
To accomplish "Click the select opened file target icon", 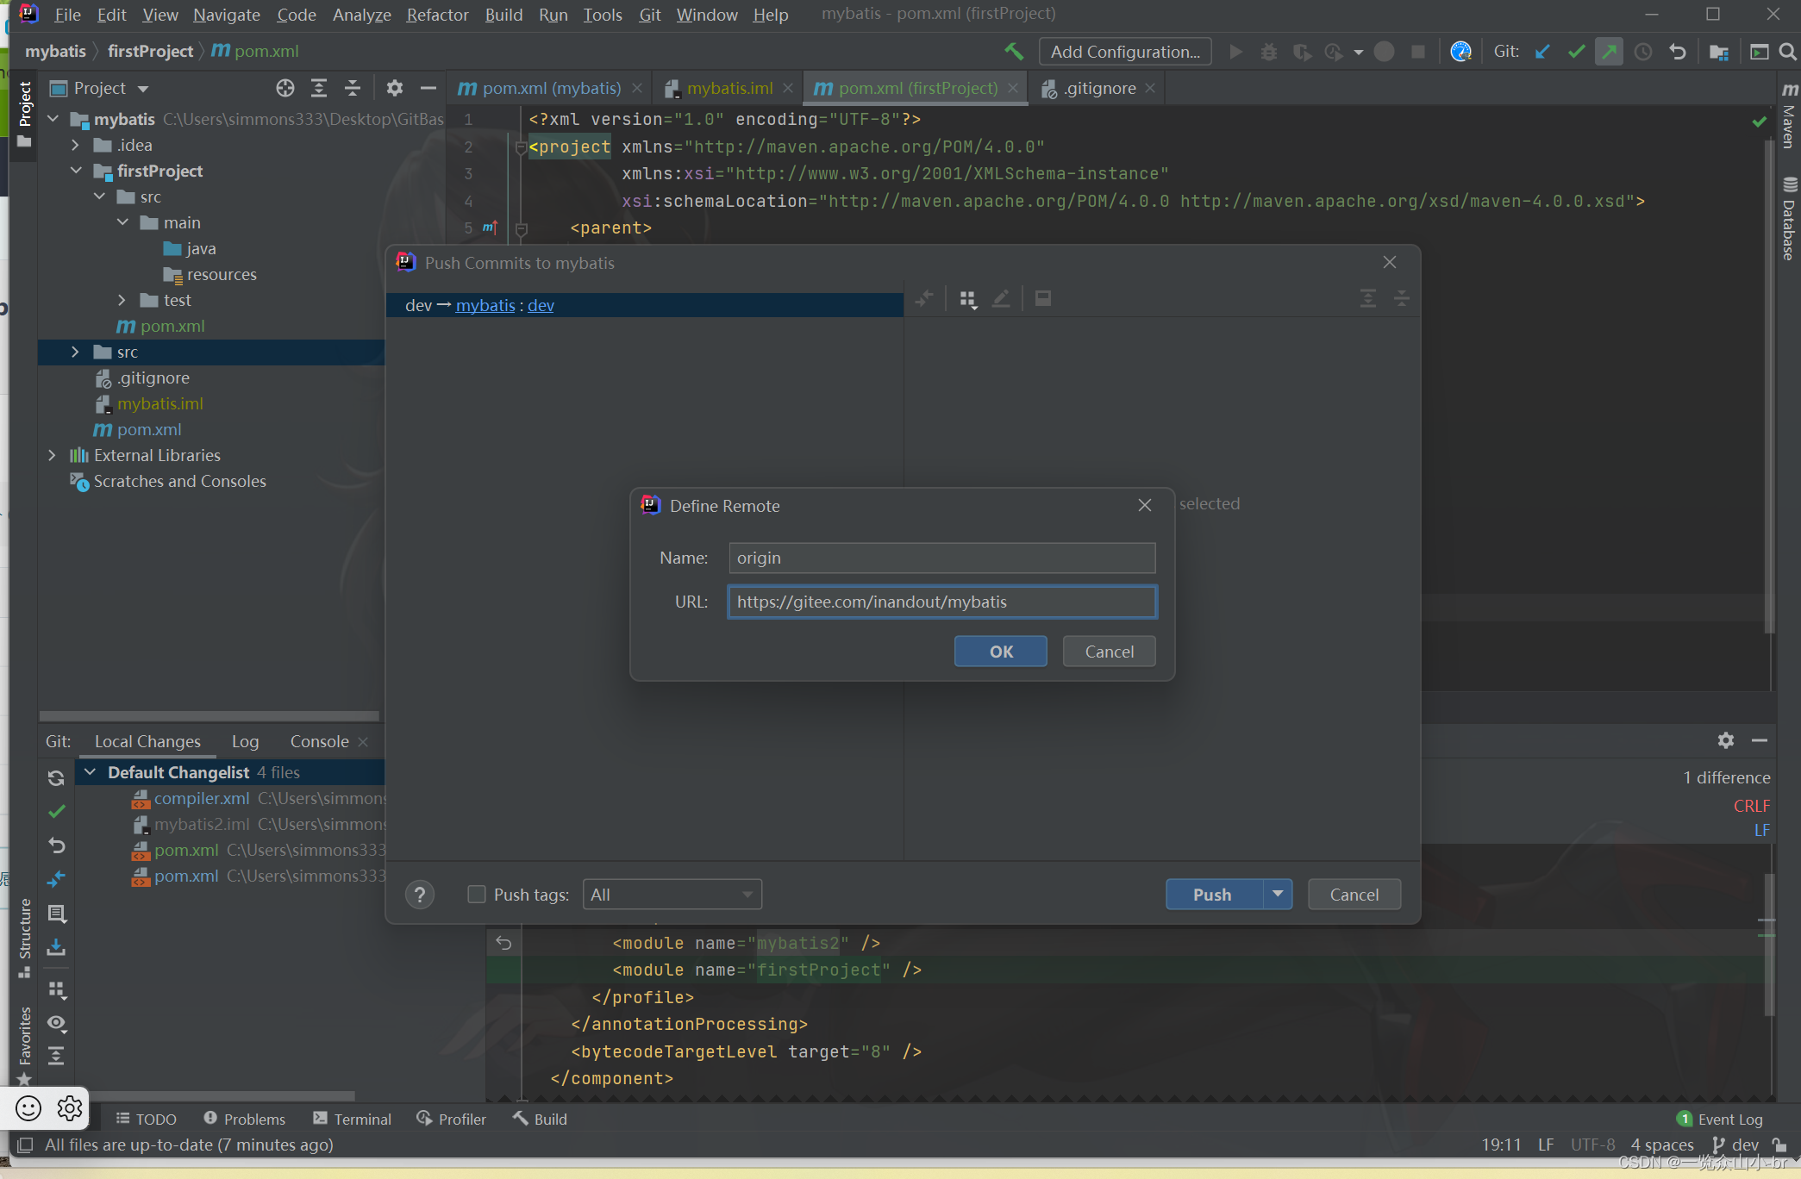I will 285,88.
